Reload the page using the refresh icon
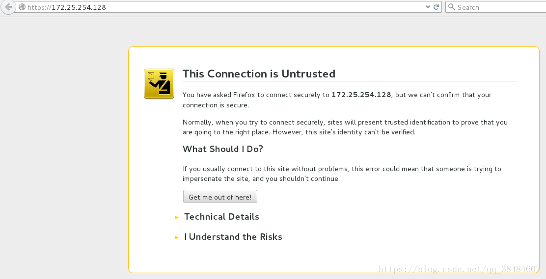This screenshot has width=546, height=279. (x=436, y=7)
